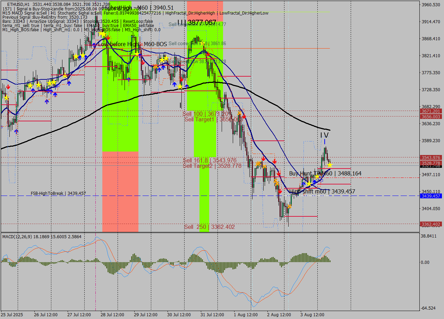The image size is (444, 319).
Task: Click the red down arrow beside Sell Target1 label
Action: [x=244, y=117]
